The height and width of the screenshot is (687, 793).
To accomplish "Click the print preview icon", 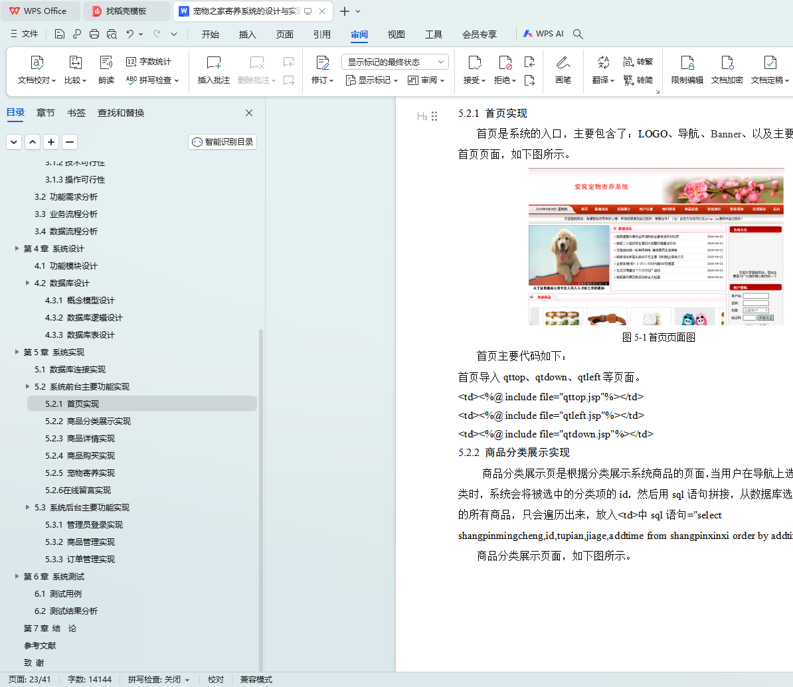I will pyautogui.click(x=112, y=34).
